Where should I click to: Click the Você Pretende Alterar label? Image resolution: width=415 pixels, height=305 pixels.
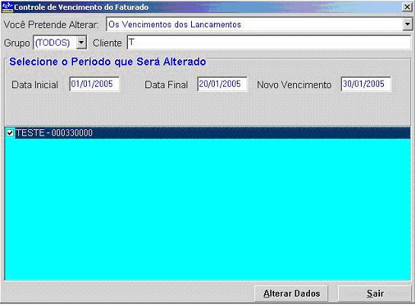[51, 24]
